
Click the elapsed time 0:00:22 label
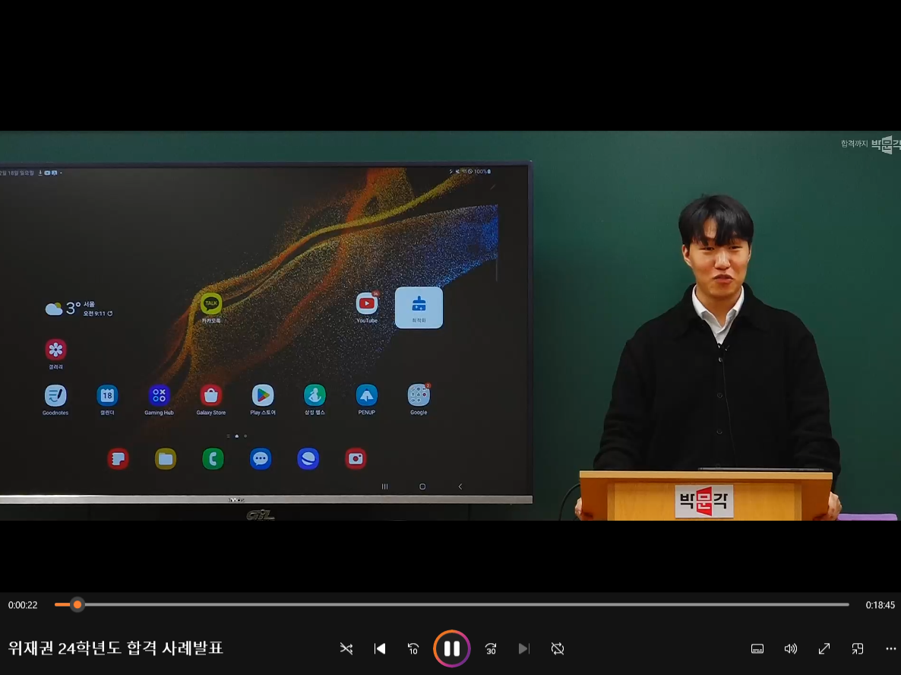(x=23, y=605)
